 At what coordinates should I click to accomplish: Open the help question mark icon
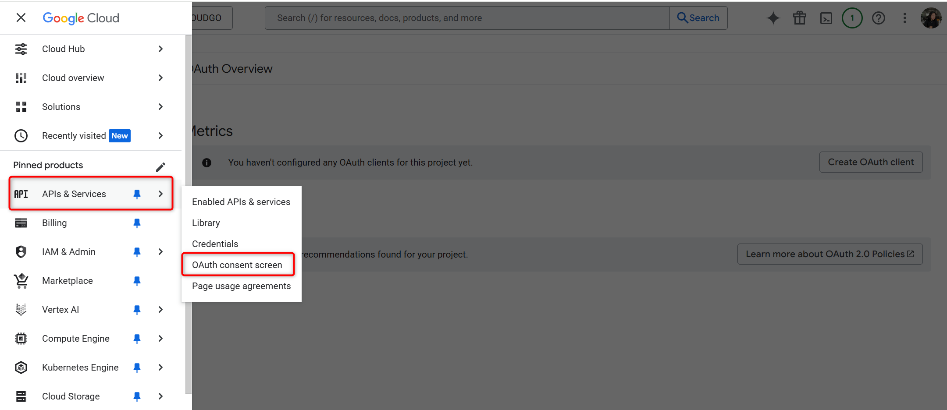point(879,18)
